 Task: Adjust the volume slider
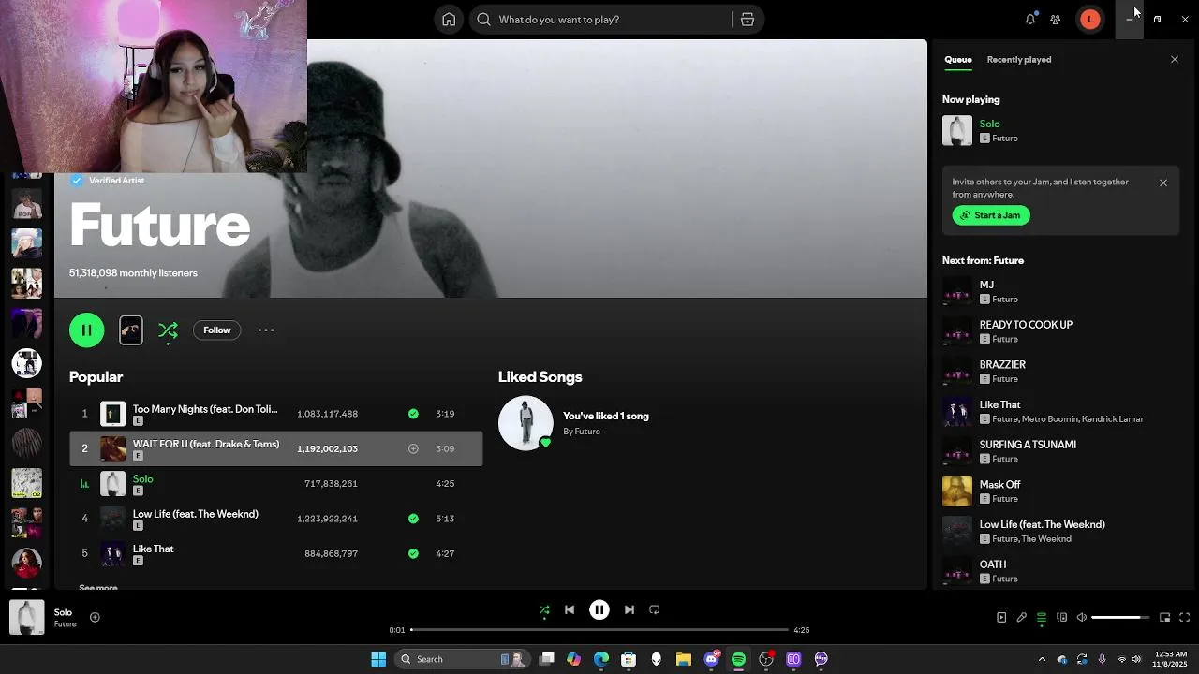pos(1120,617)
